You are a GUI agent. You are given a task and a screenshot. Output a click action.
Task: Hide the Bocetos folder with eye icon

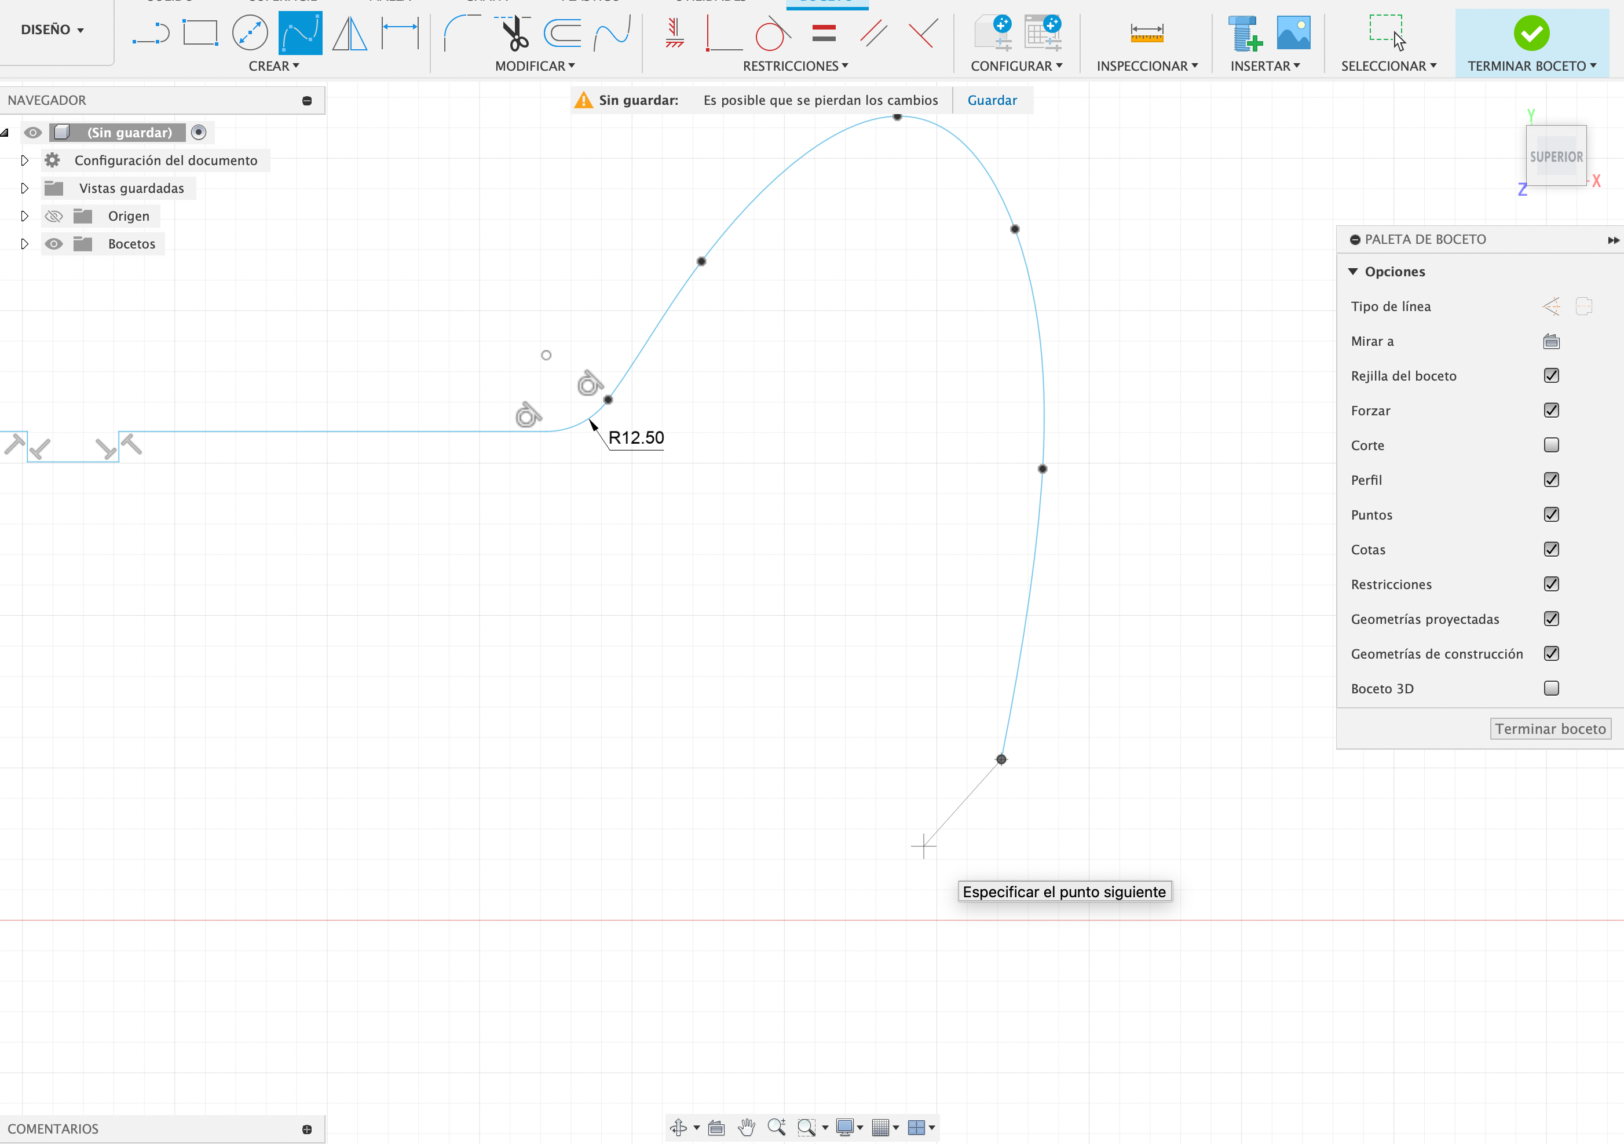[x=54, y=244]
